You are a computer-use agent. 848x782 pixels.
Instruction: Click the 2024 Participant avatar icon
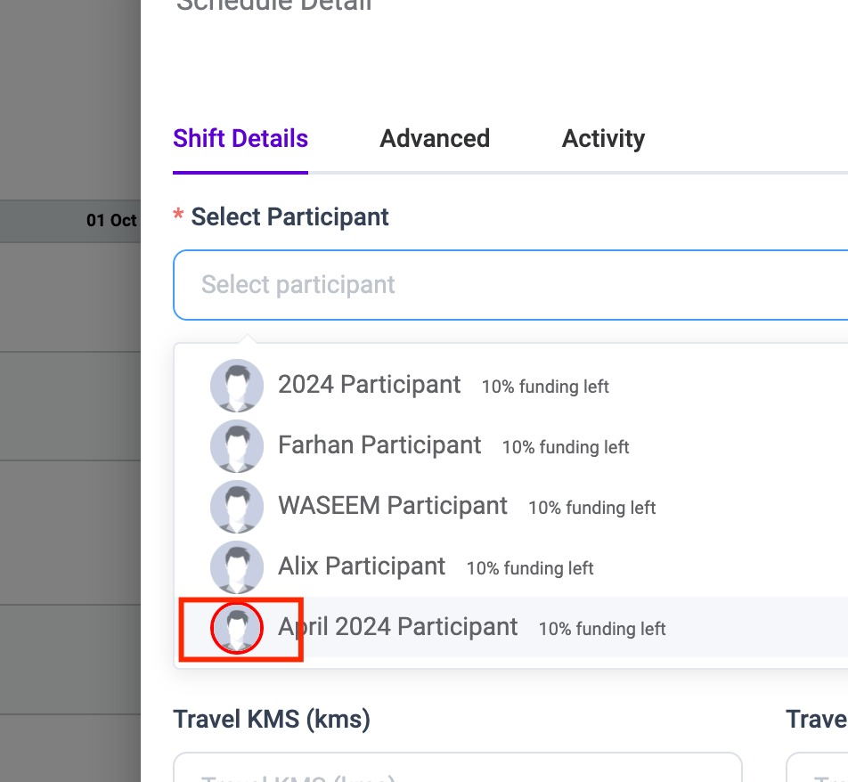236,386
